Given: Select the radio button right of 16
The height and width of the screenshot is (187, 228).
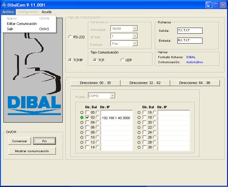Looking at the screenshot, I should click(x=155, y=112).
